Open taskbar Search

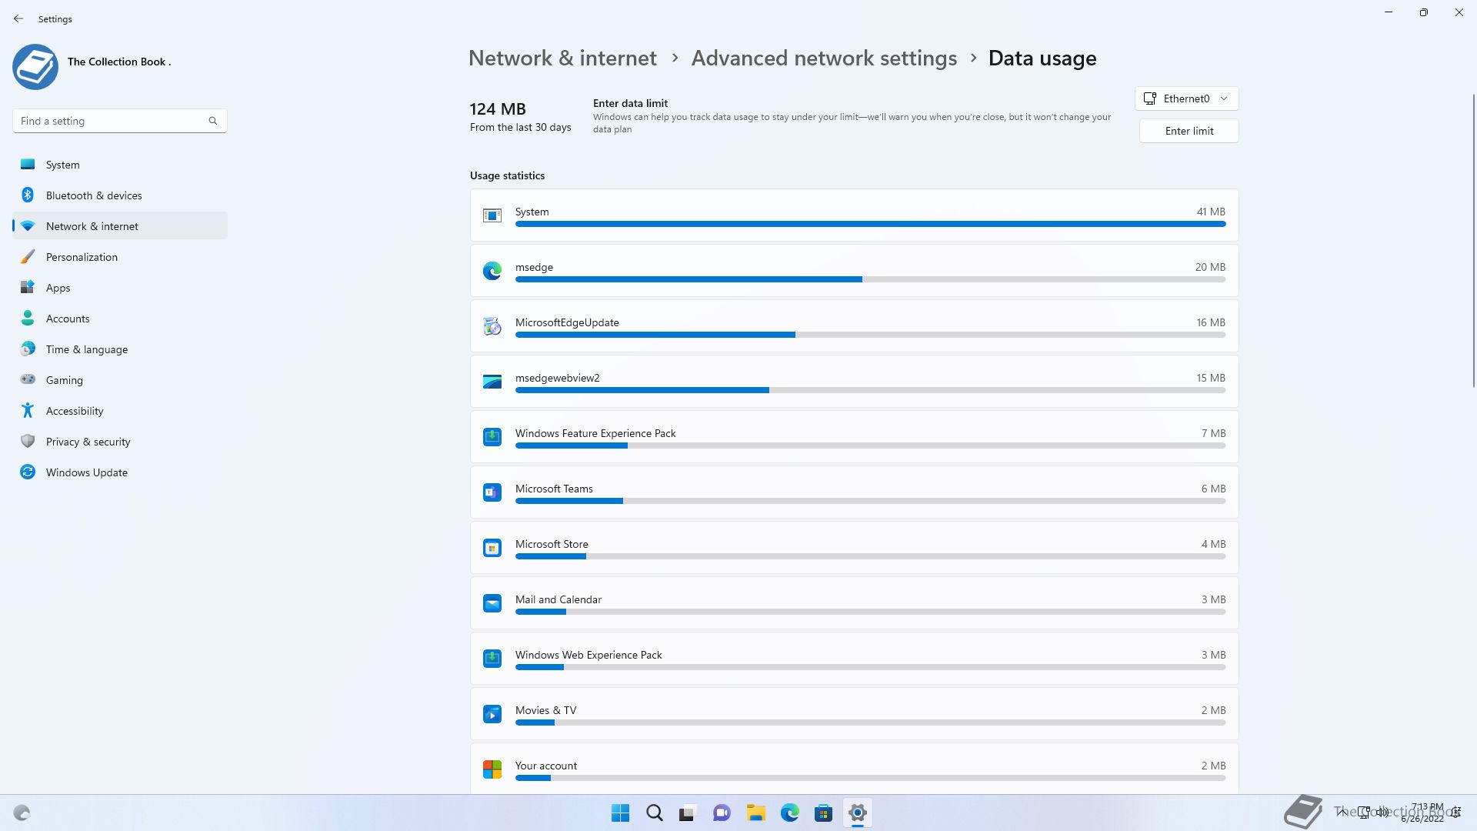(x=655, y=813)
